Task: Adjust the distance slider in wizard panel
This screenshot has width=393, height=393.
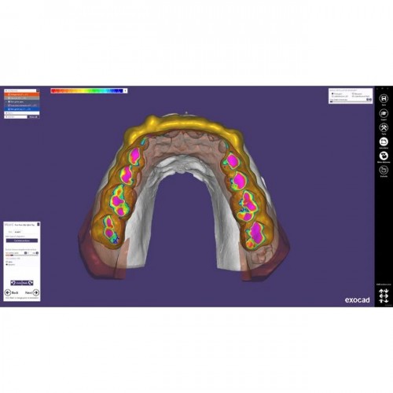Action: click(22, 255)
